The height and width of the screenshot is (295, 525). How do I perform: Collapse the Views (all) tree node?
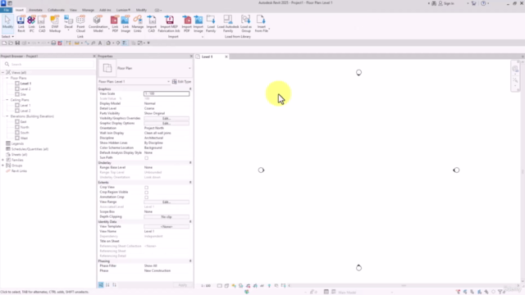point(3,73)
